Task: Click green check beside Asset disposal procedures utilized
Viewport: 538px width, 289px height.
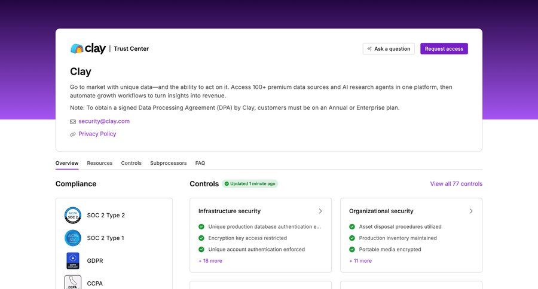Action: [352, 227]
